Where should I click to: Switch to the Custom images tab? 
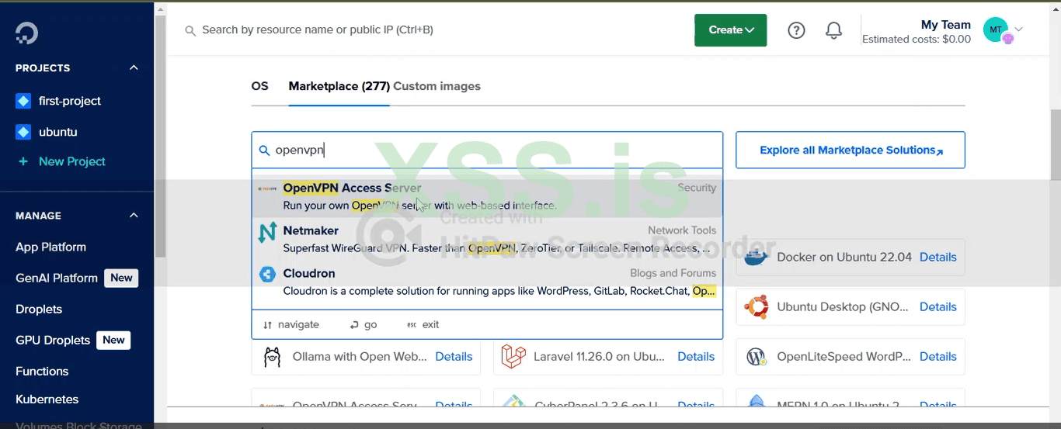pyautogui.click(x=437, y=86)
